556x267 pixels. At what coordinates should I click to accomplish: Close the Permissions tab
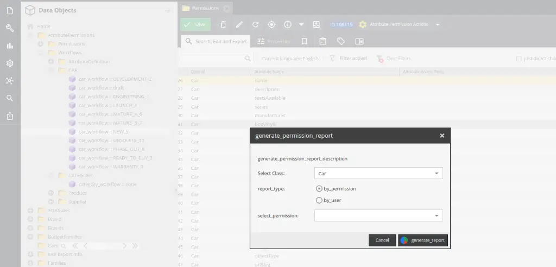[x=226, y=8]
